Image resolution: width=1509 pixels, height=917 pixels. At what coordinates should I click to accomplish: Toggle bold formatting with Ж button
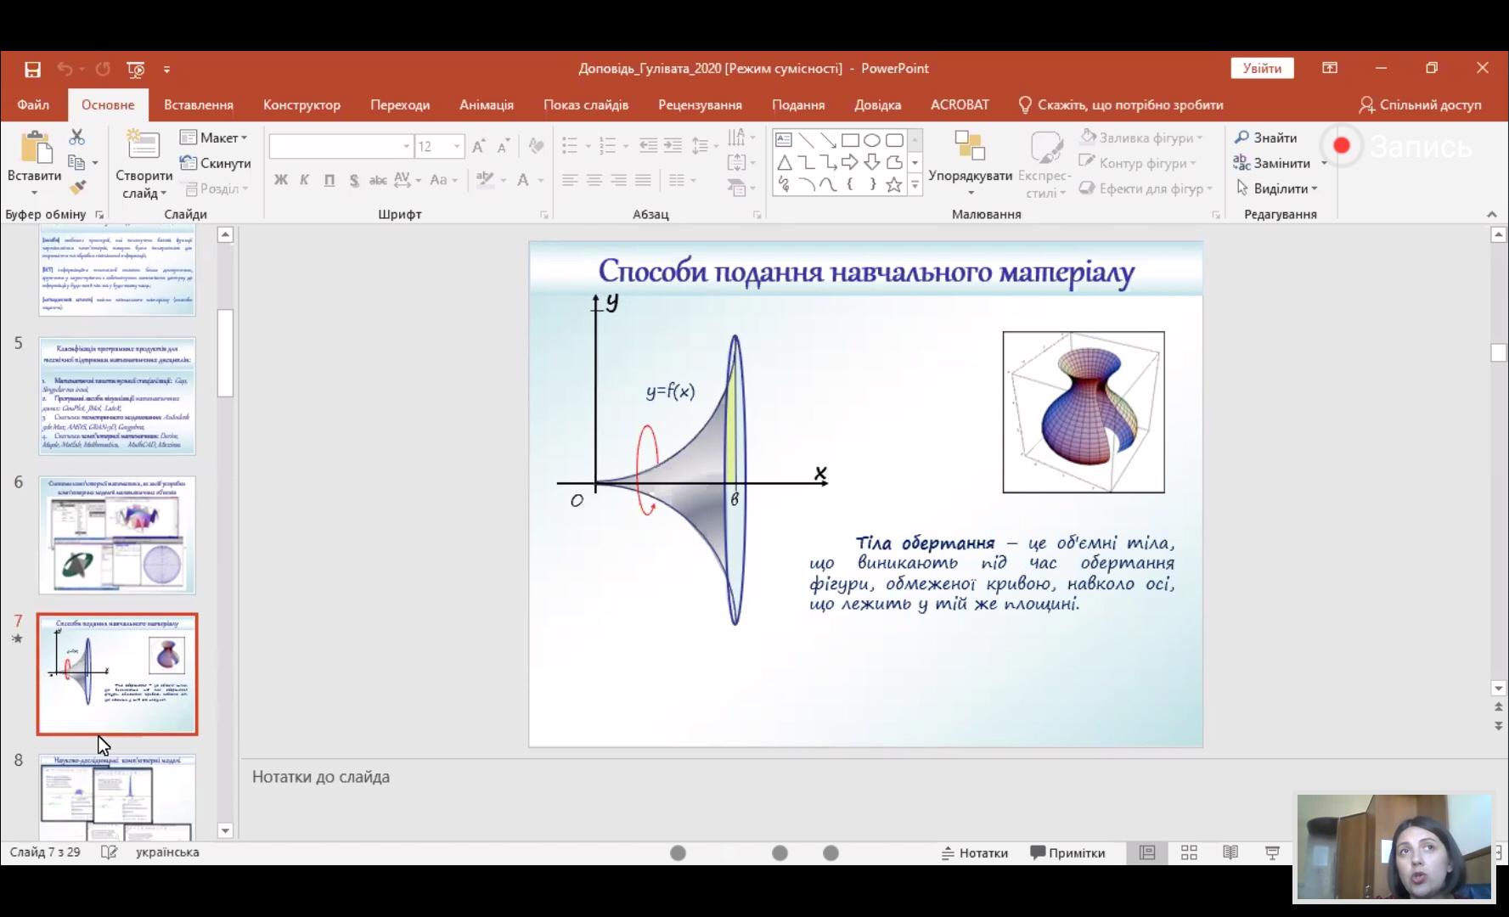[280, 180]
